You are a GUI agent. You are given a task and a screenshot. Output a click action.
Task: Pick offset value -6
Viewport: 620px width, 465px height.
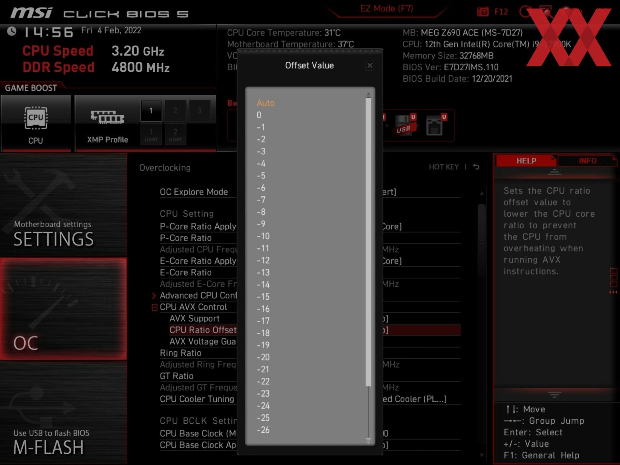(261, 188)
